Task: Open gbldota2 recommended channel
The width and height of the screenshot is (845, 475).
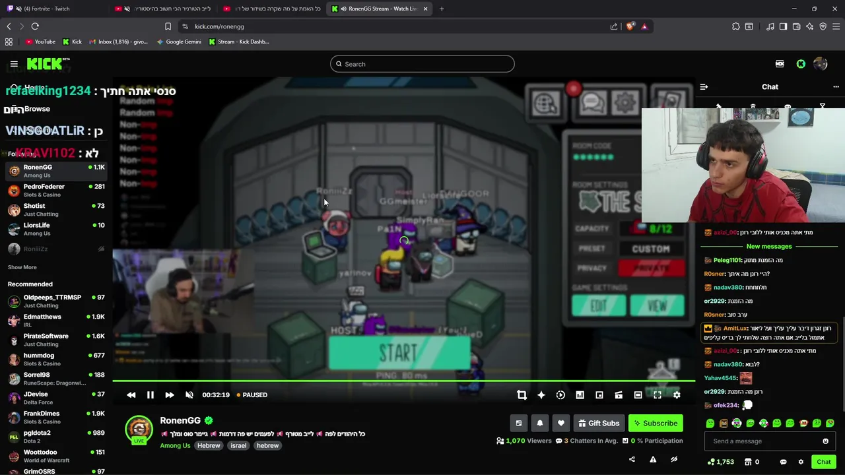Action: tap(56, 437)
